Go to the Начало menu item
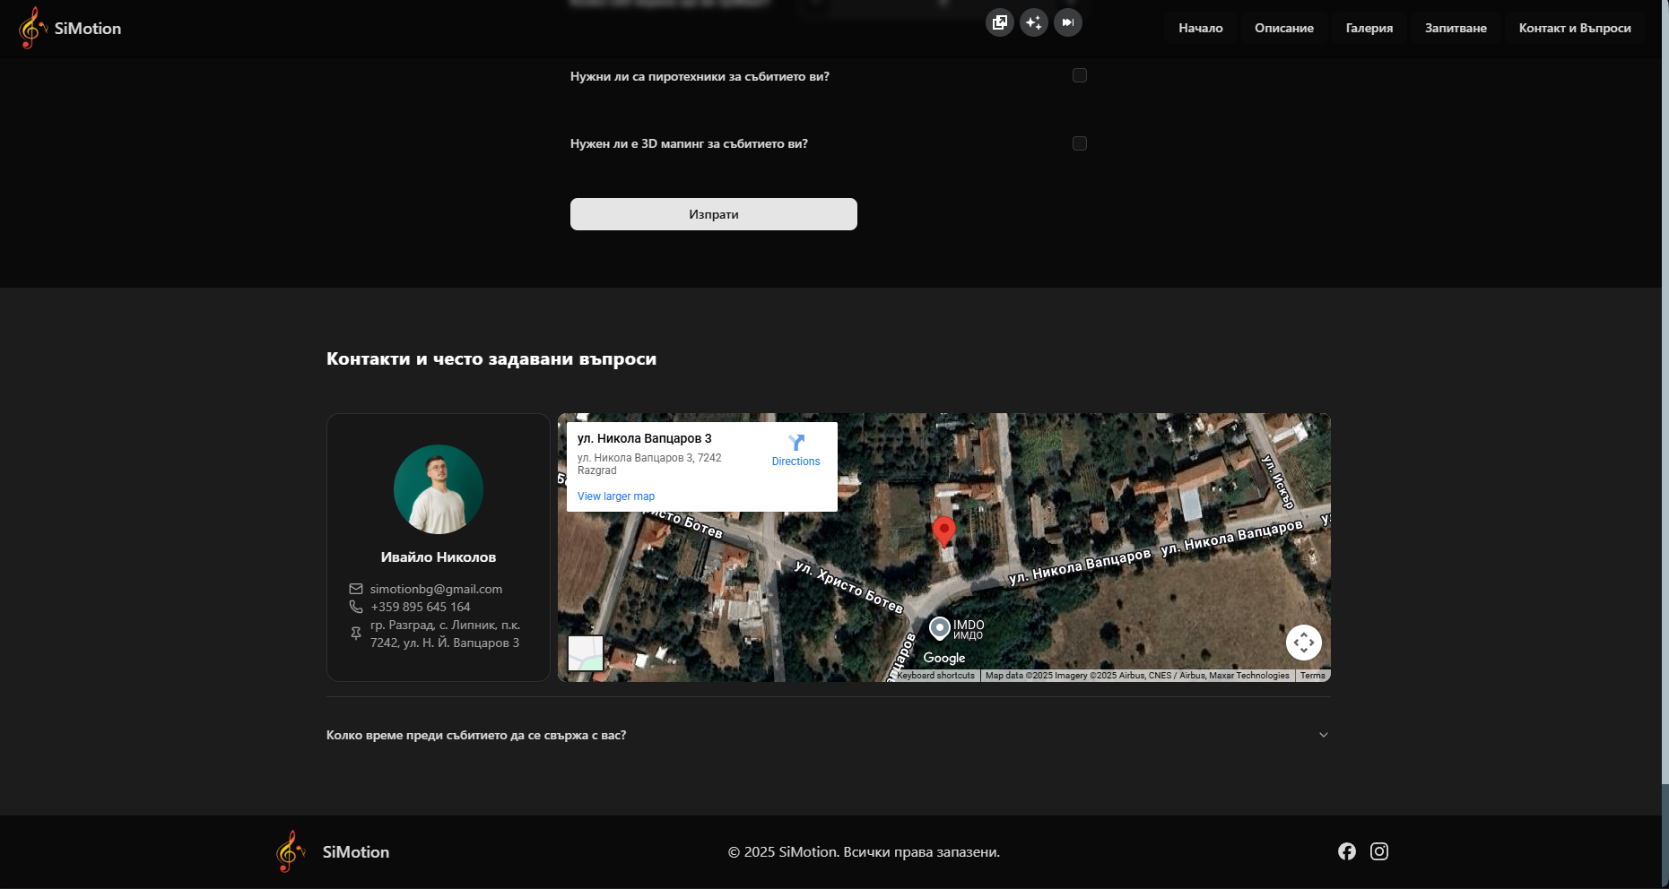The height and width of the screenshot is (889, 1669). (1200, 28)
